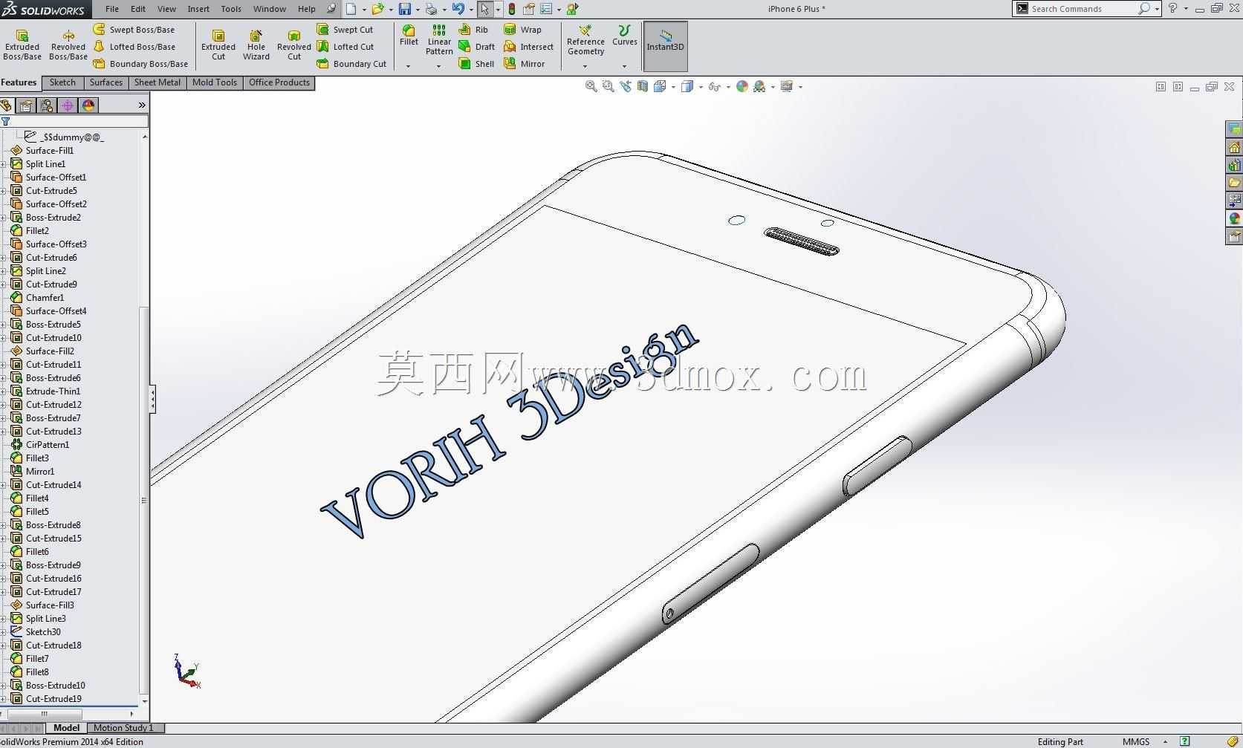1243x748 pixels.
Task: Click the Lofted Cut command
Action: [345, 46]
